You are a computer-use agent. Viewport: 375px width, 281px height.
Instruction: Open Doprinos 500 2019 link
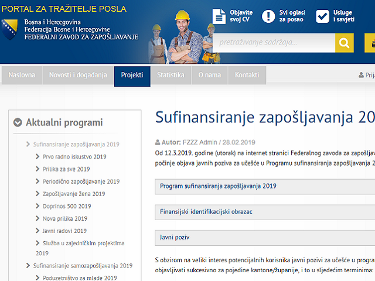coord(67,206)
